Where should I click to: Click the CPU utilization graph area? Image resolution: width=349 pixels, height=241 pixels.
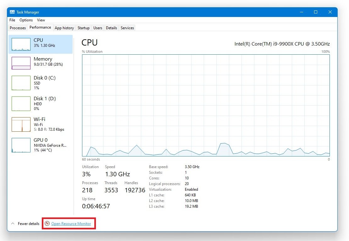coord(206,105)
